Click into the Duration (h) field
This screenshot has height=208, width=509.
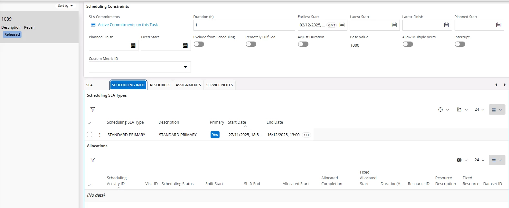(x=244, y=25)
